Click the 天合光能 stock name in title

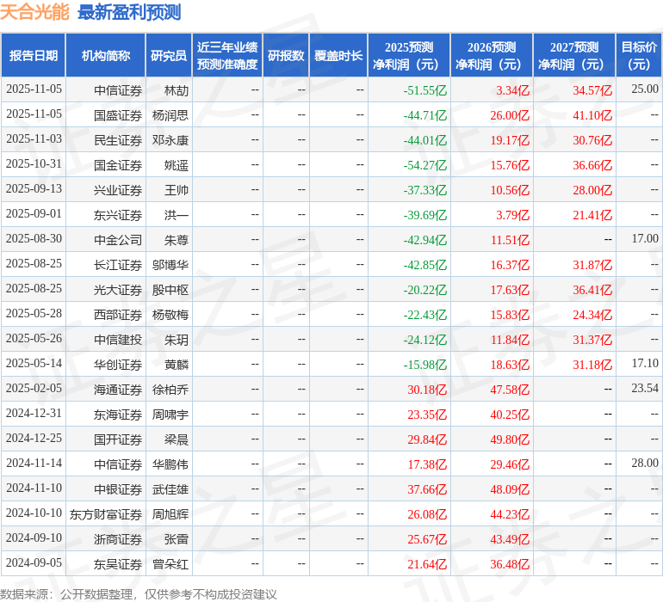pyautogui.click(x=35, y=12)
